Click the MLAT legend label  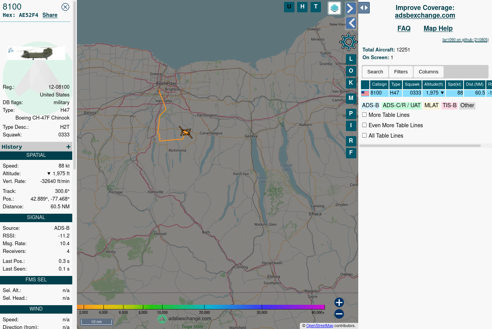432,105
